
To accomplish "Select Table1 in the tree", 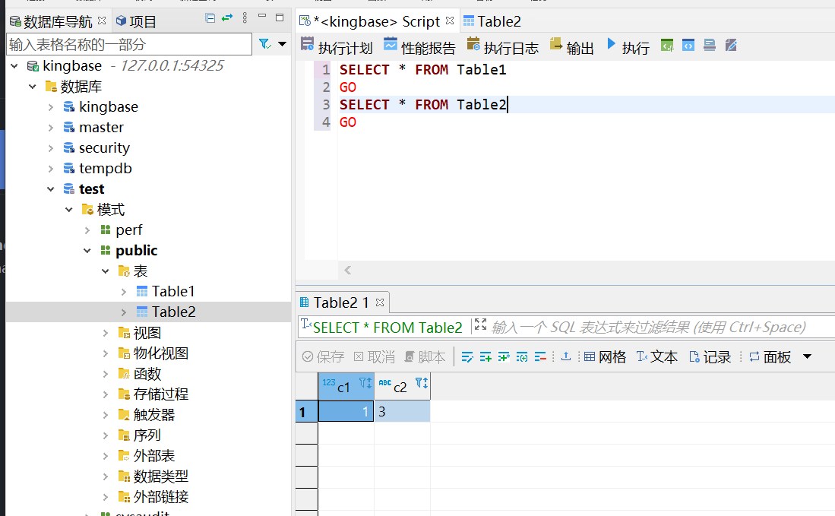I will click(x=173, y=291).
